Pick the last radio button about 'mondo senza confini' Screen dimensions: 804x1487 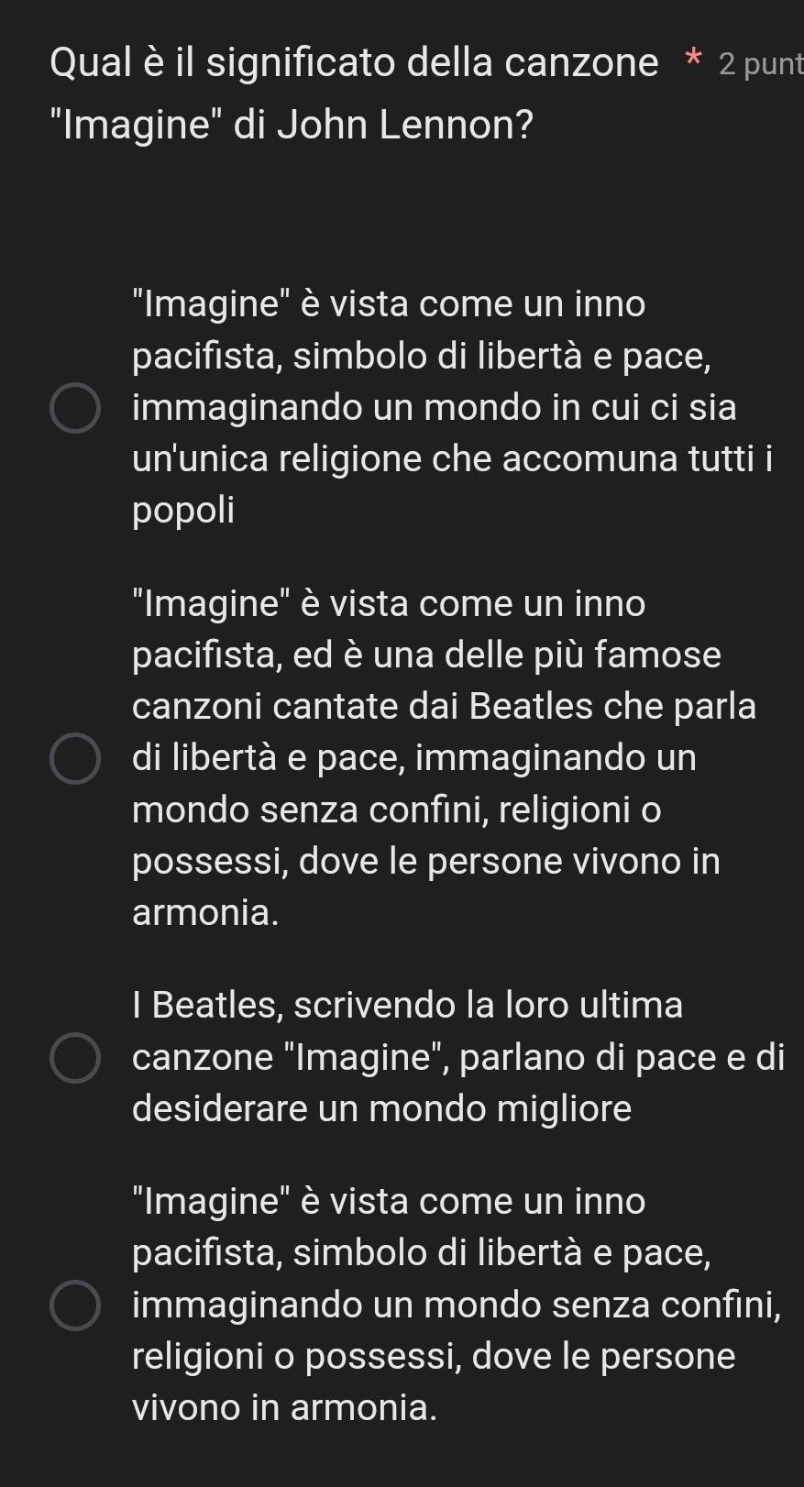coord(74,1304)
